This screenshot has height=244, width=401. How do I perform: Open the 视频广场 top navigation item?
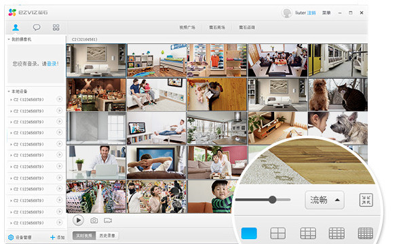point(187,27)
